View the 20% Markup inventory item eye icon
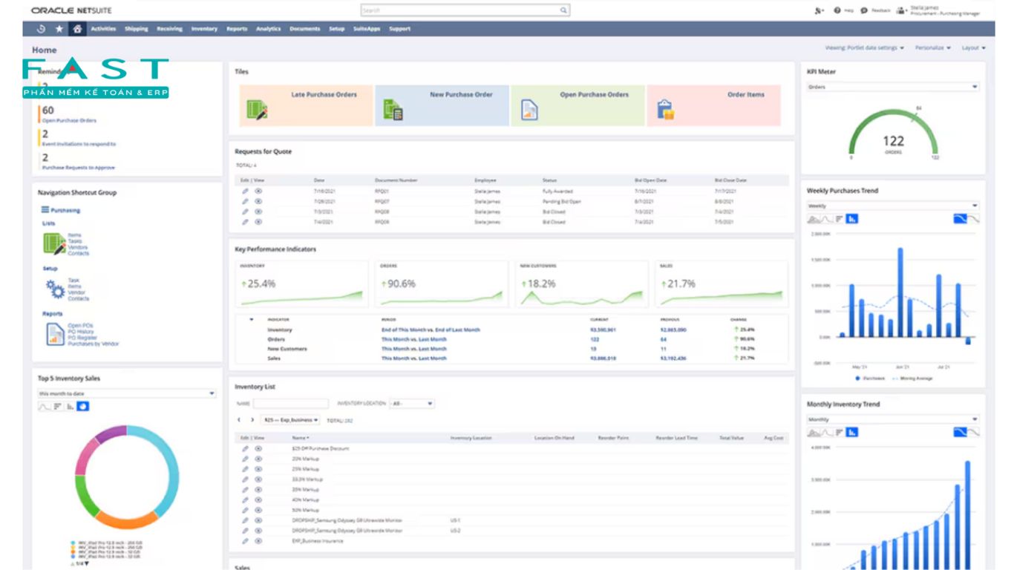Screen dimensions: 1014x570 point(258,459)
